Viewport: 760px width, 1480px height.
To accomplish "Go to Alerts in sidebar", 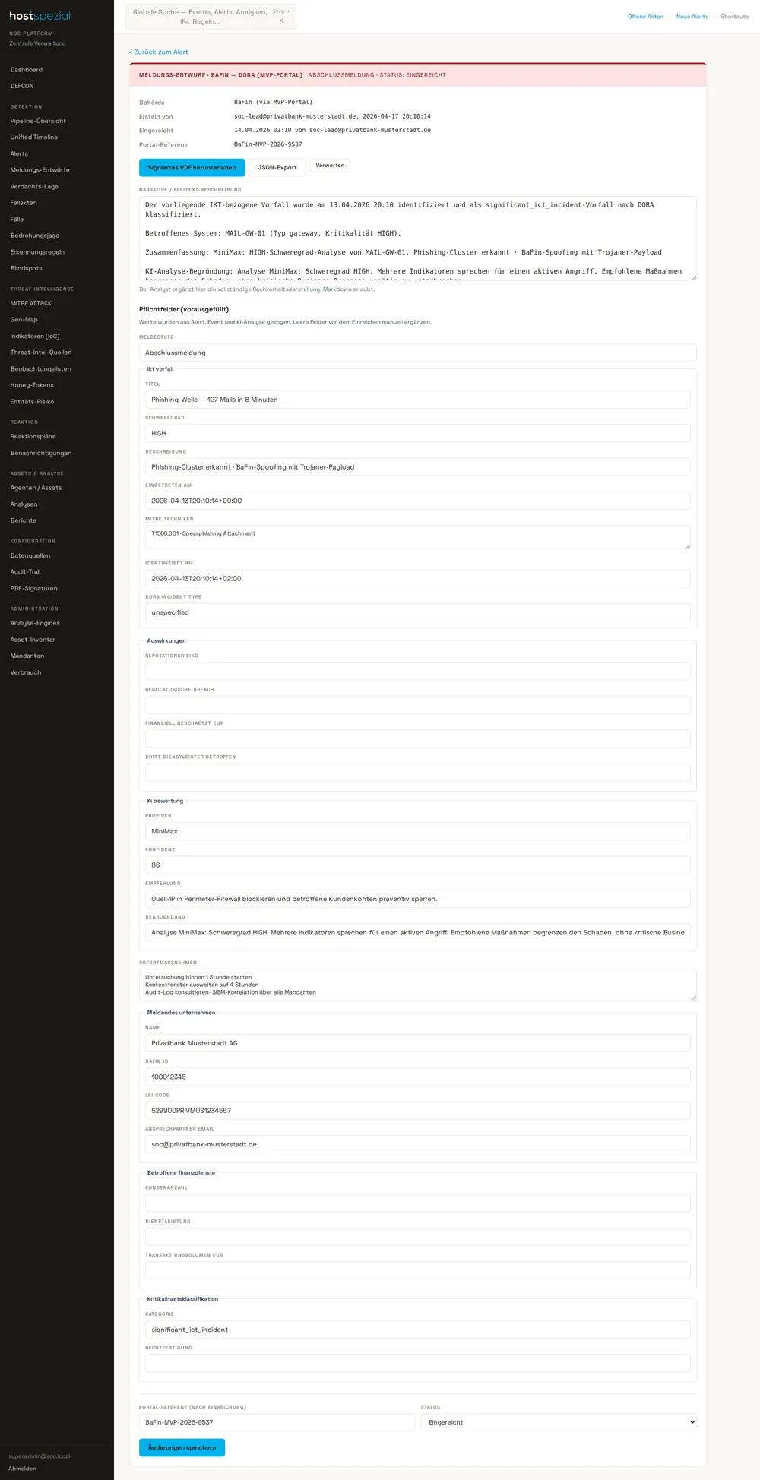I will (19, 153).
